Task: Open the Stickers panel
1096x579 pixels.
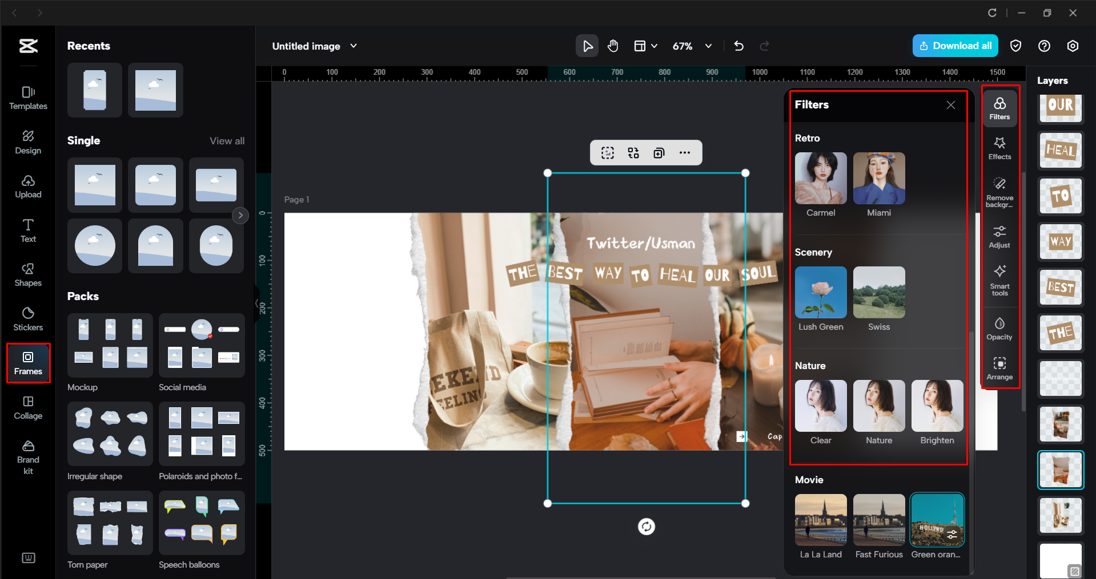Action: coord(28,319)
